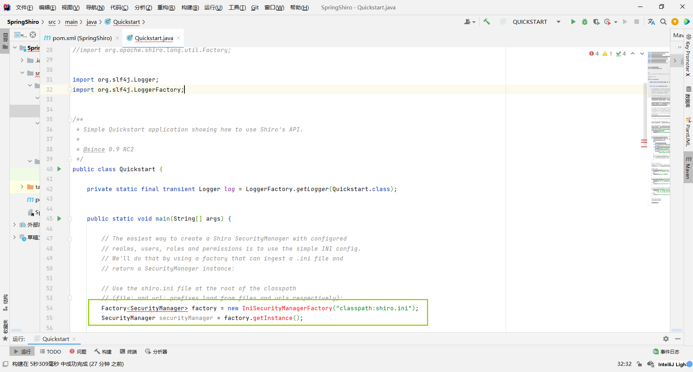Click the Debug bug icon
This screenshot has height=372, width=693.
pyautogui.click(x=585, y=22)
